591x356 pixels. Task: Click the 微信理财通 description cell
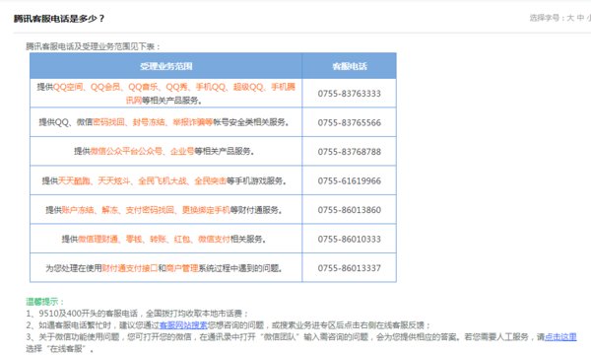[165, 239]
